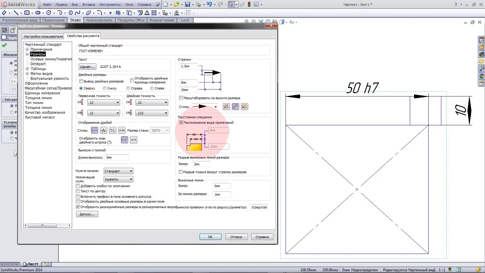
Task: Click the New document icon
Action: tap(166, 4)
